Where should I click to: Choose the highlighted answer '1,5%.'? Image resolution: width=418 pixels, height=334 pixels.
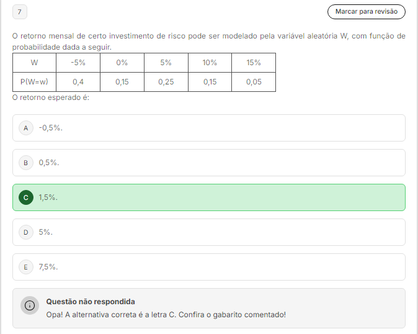[x=48, y=197]
